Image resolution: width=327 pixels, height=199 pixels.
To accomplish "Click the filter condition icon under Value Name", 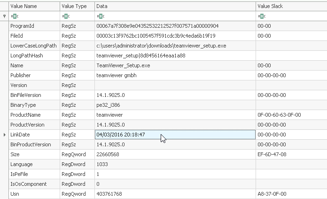I will (x=14, y=16).
